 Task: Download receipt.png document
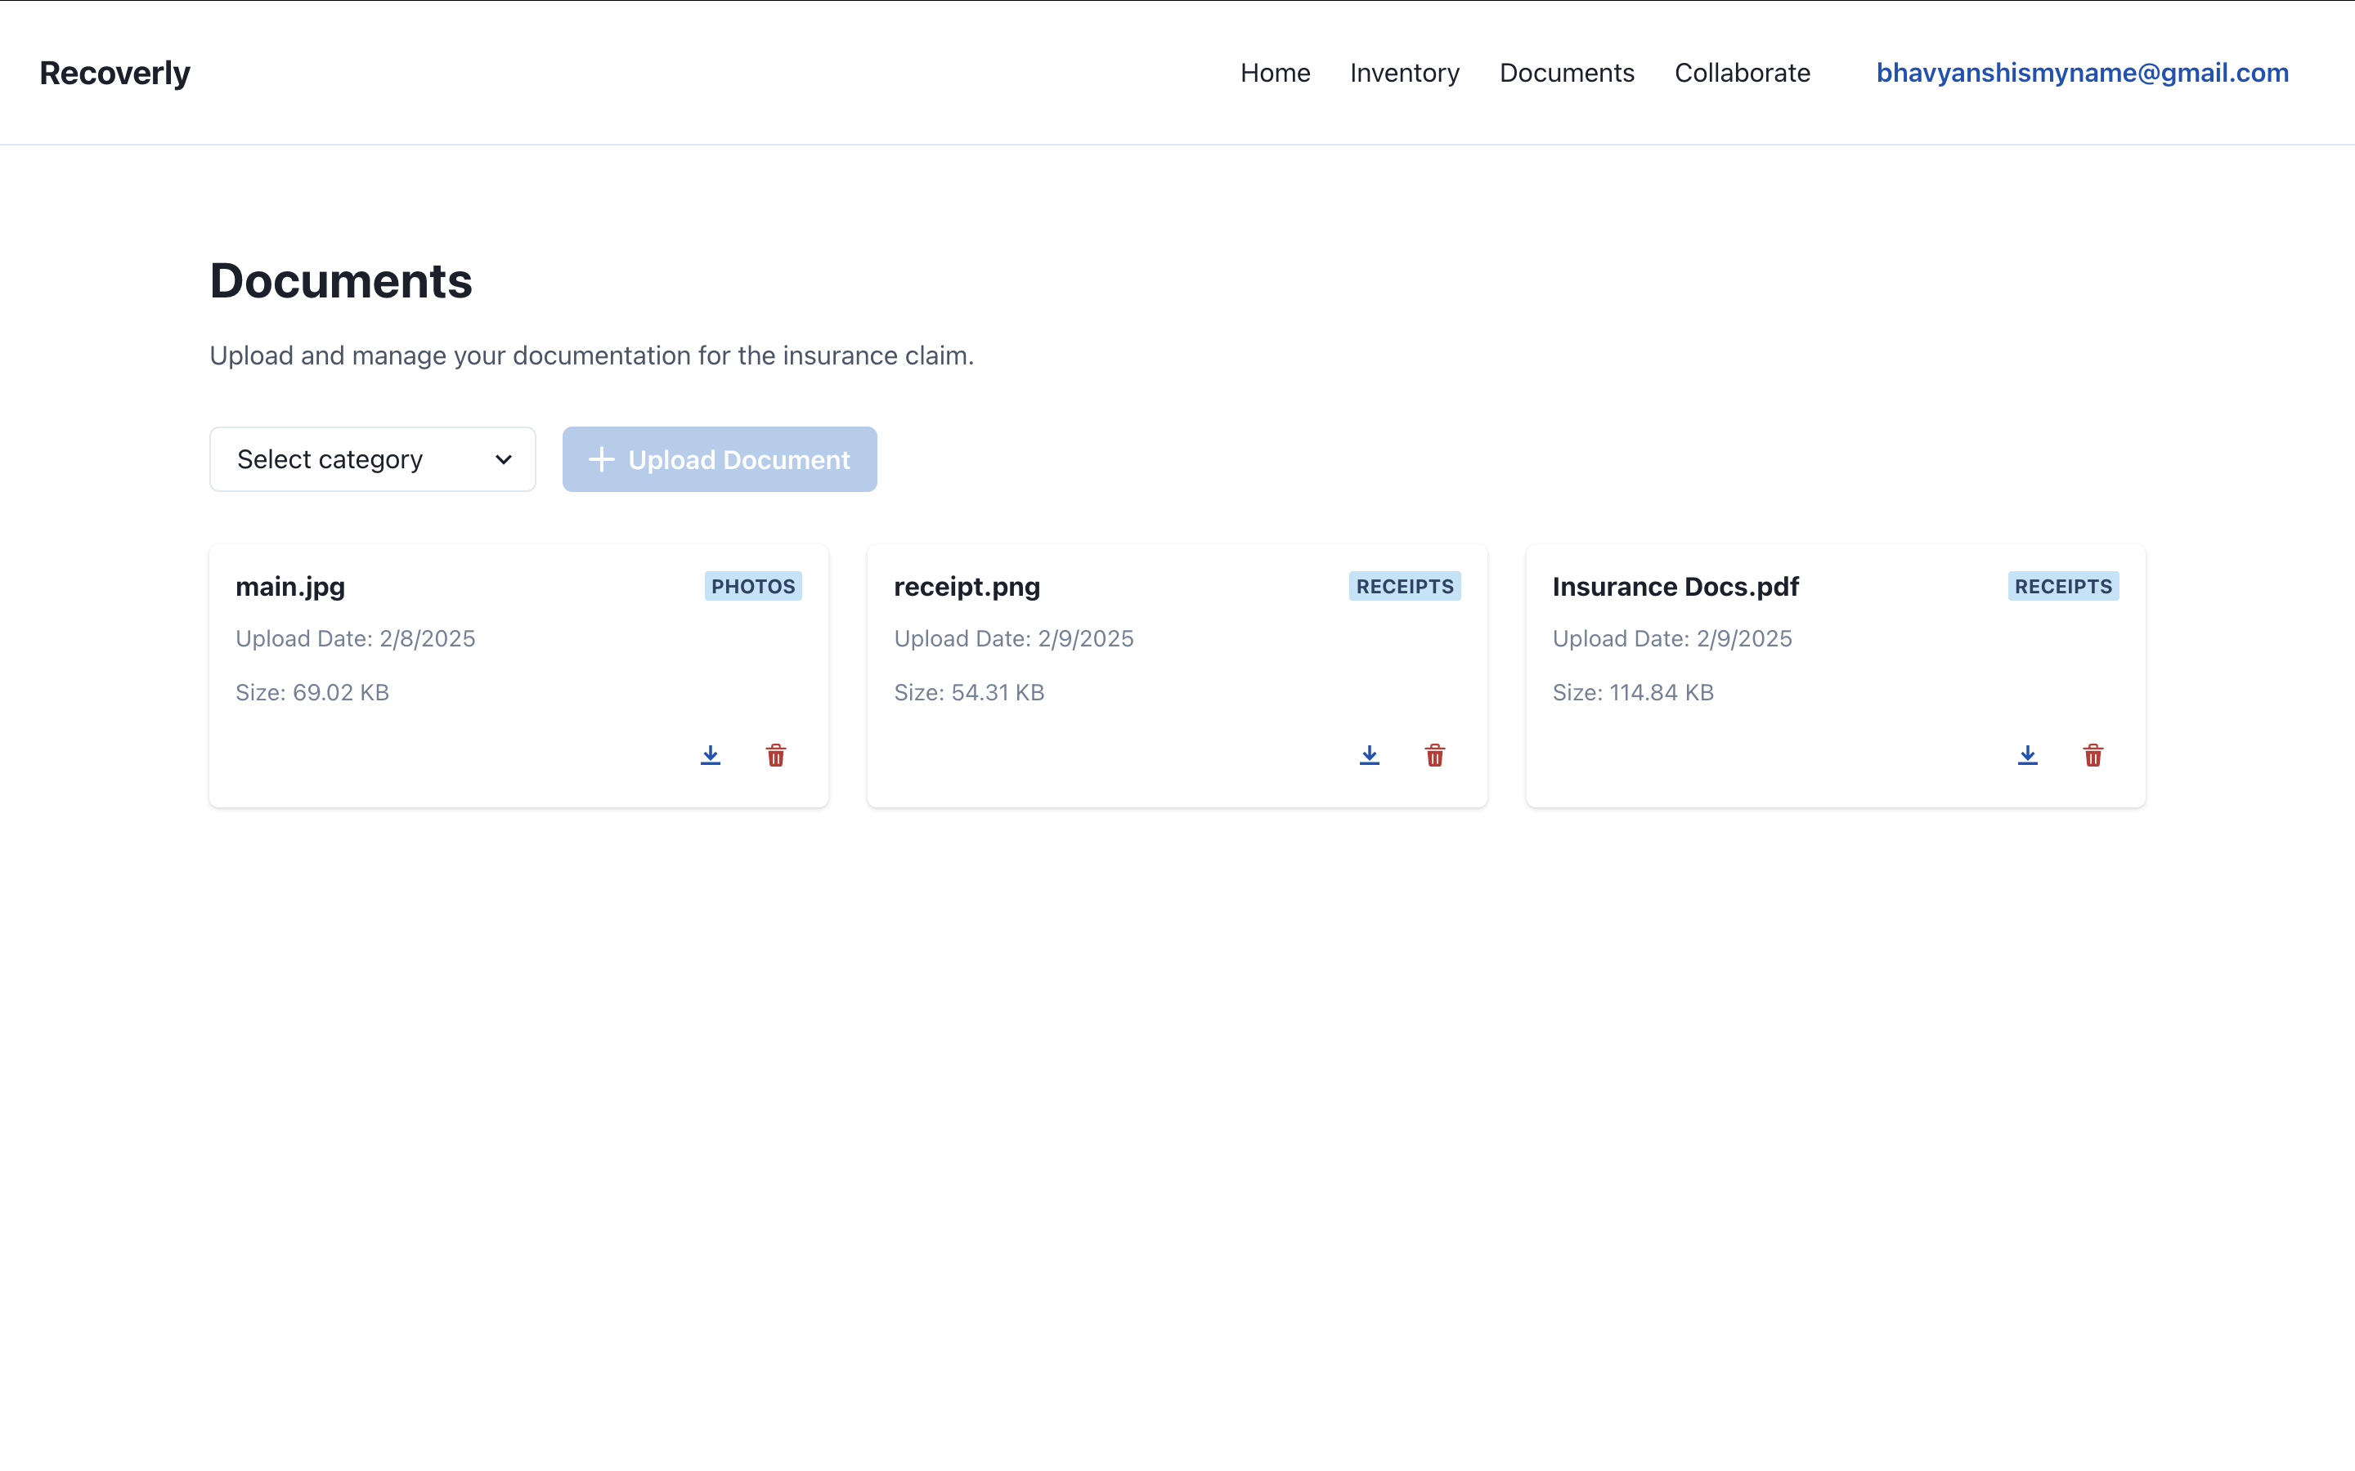click(x=1369, y=755)
